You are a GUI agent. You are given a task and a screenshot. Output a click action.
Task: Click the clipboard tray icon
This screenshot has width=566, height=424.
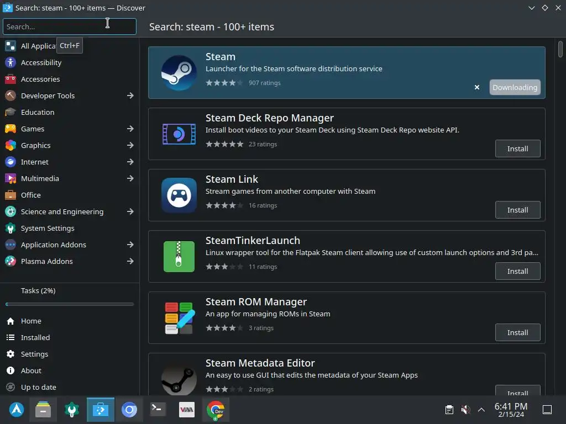[449, 410]
